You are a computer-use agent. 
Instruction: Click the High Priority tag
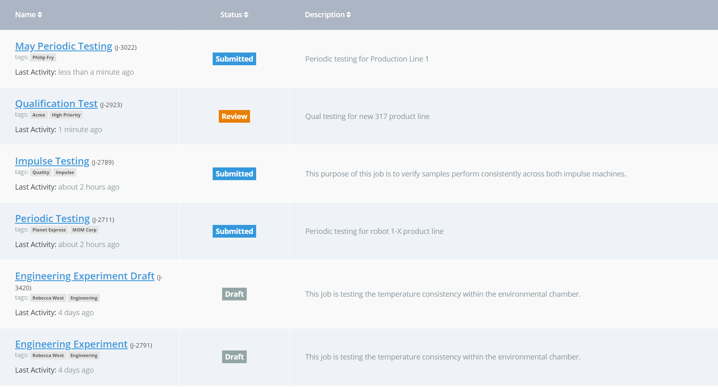point(66,115)
